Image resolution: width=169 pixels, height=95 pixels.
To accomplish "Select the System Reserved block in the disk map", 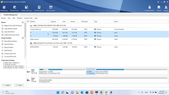I will coord(43,71).
